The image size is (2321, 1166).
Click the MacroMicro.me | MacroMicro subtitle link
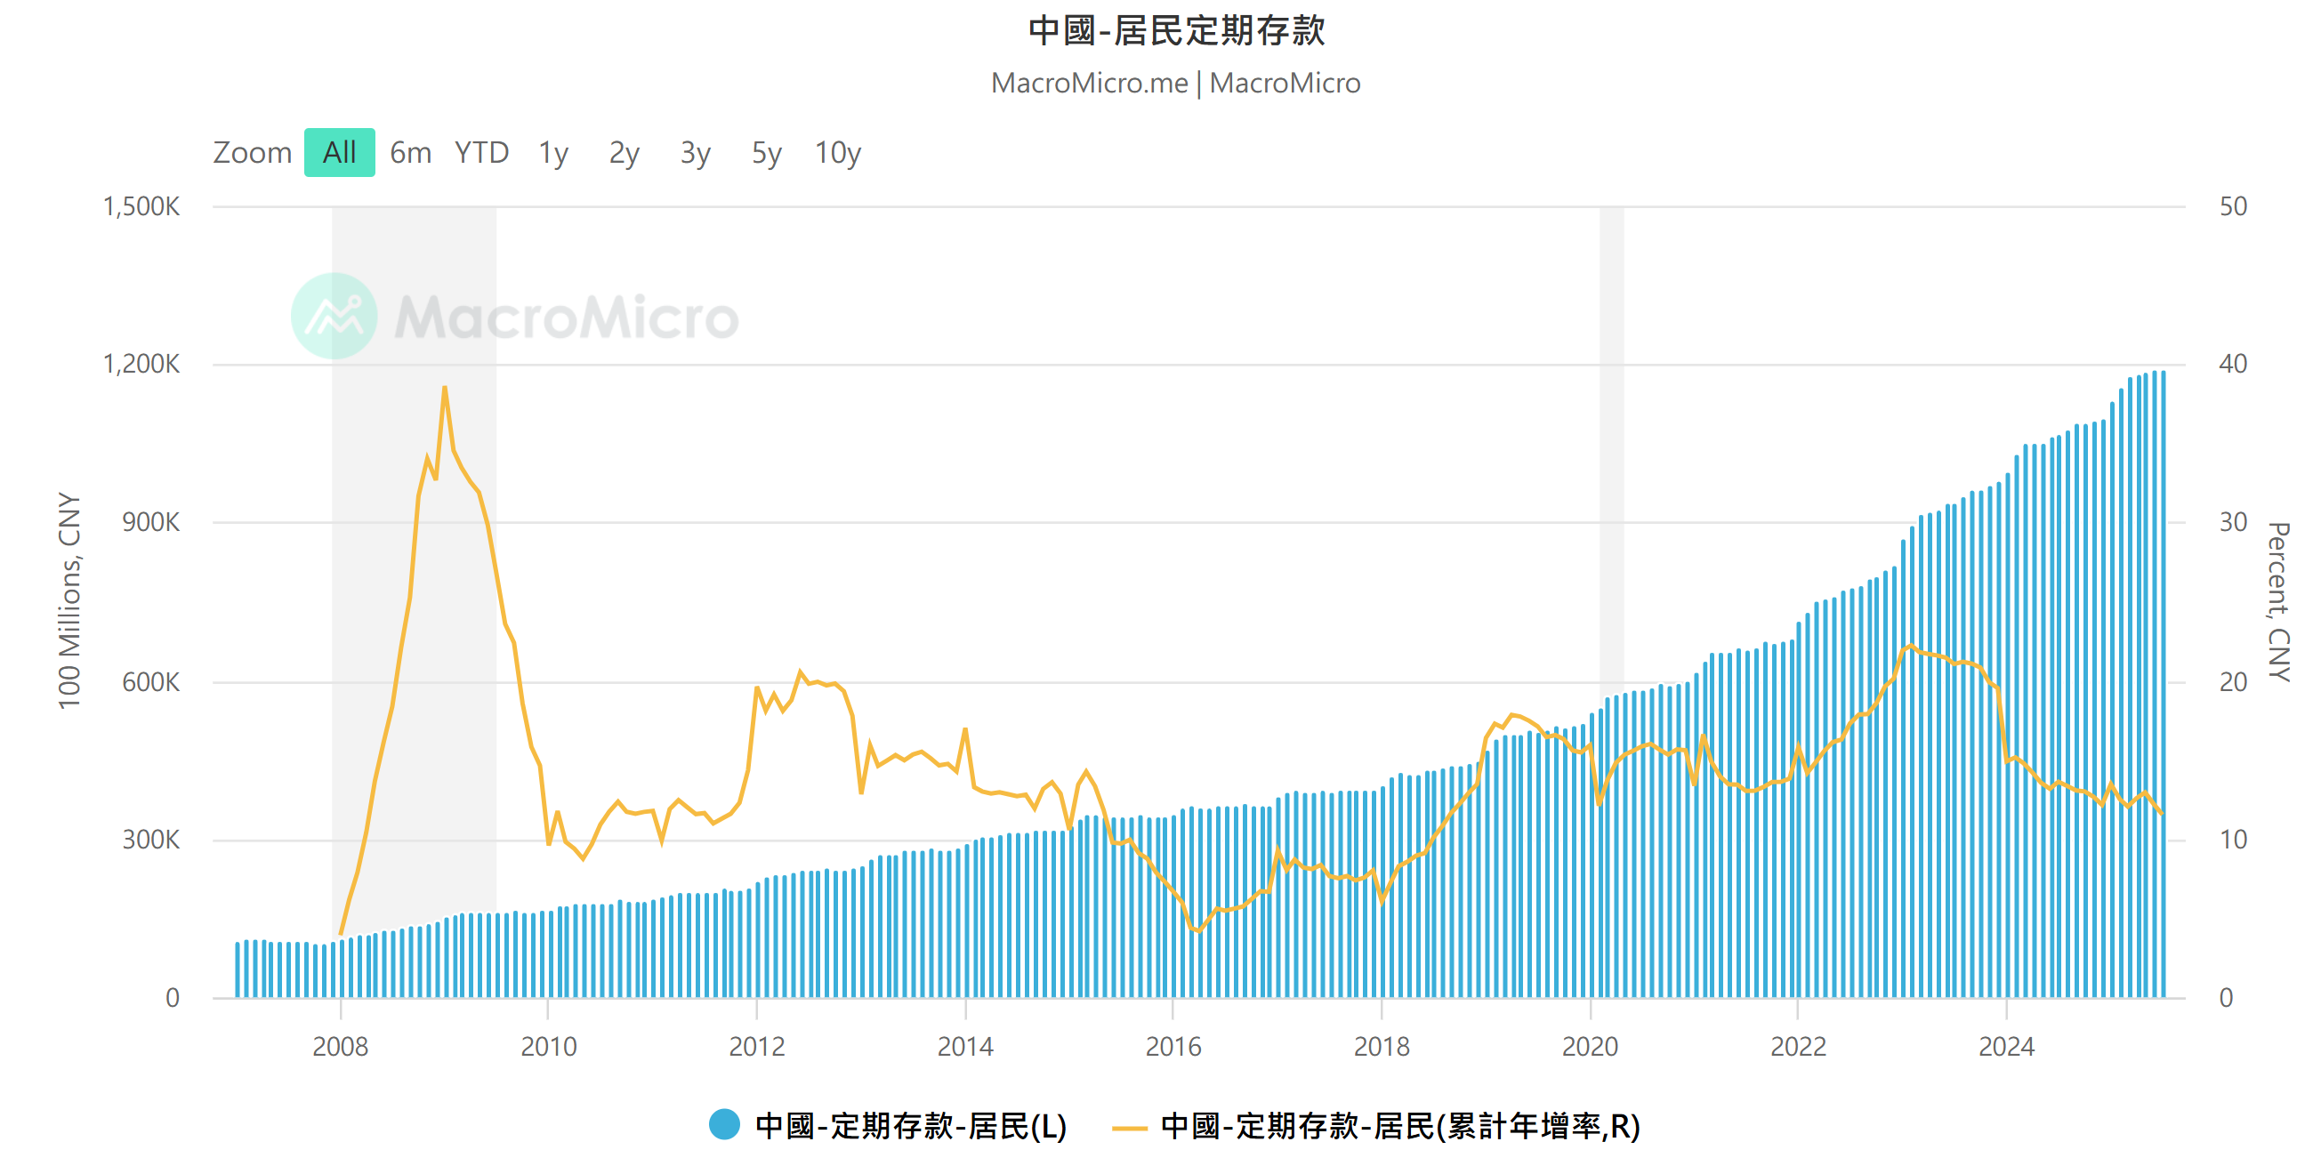tap(1175, 83)
